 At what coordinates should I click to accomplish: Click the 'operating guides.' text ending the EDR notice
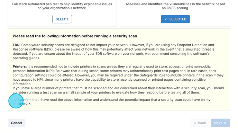click(x=26, y=58)
